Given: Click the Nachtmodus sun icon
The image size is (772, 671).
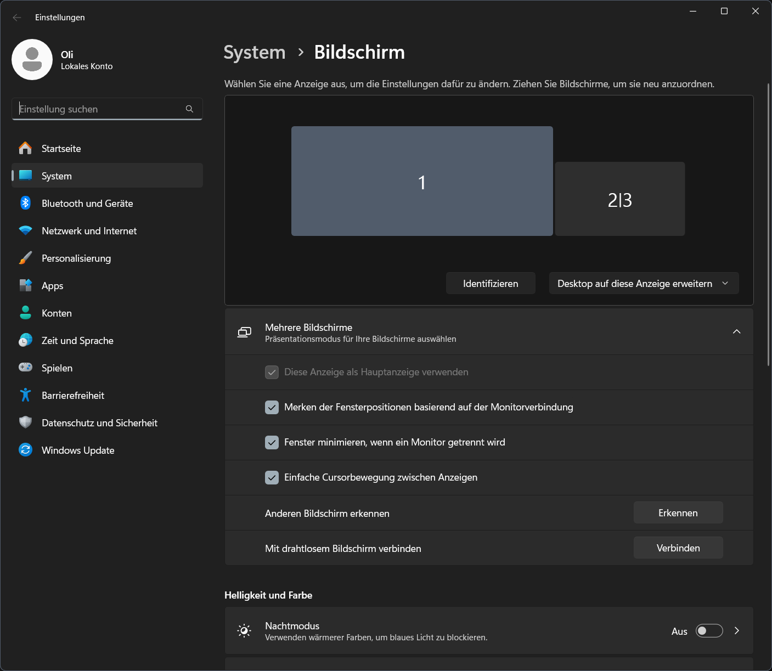Looking at the screenshot, I should click(x=244, y=631).
